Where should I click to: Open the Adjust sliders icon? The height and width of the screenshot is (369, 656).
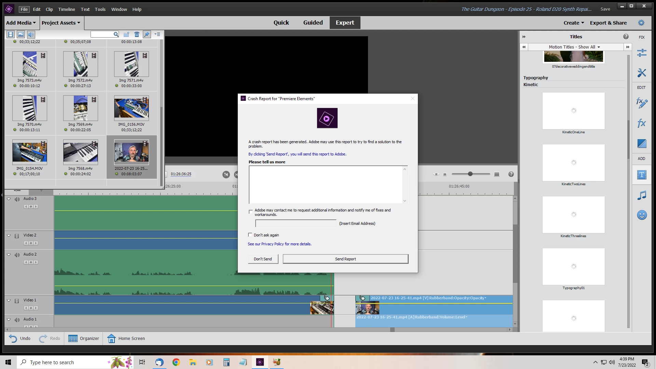[x=642, y=53]
